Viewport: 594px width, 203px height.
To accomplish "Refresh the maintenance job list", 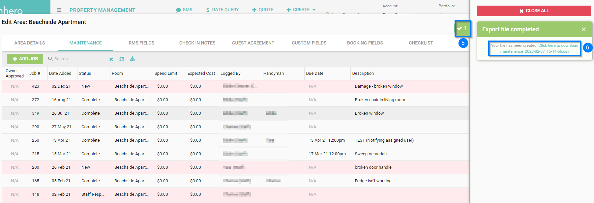I will [122, 59].
